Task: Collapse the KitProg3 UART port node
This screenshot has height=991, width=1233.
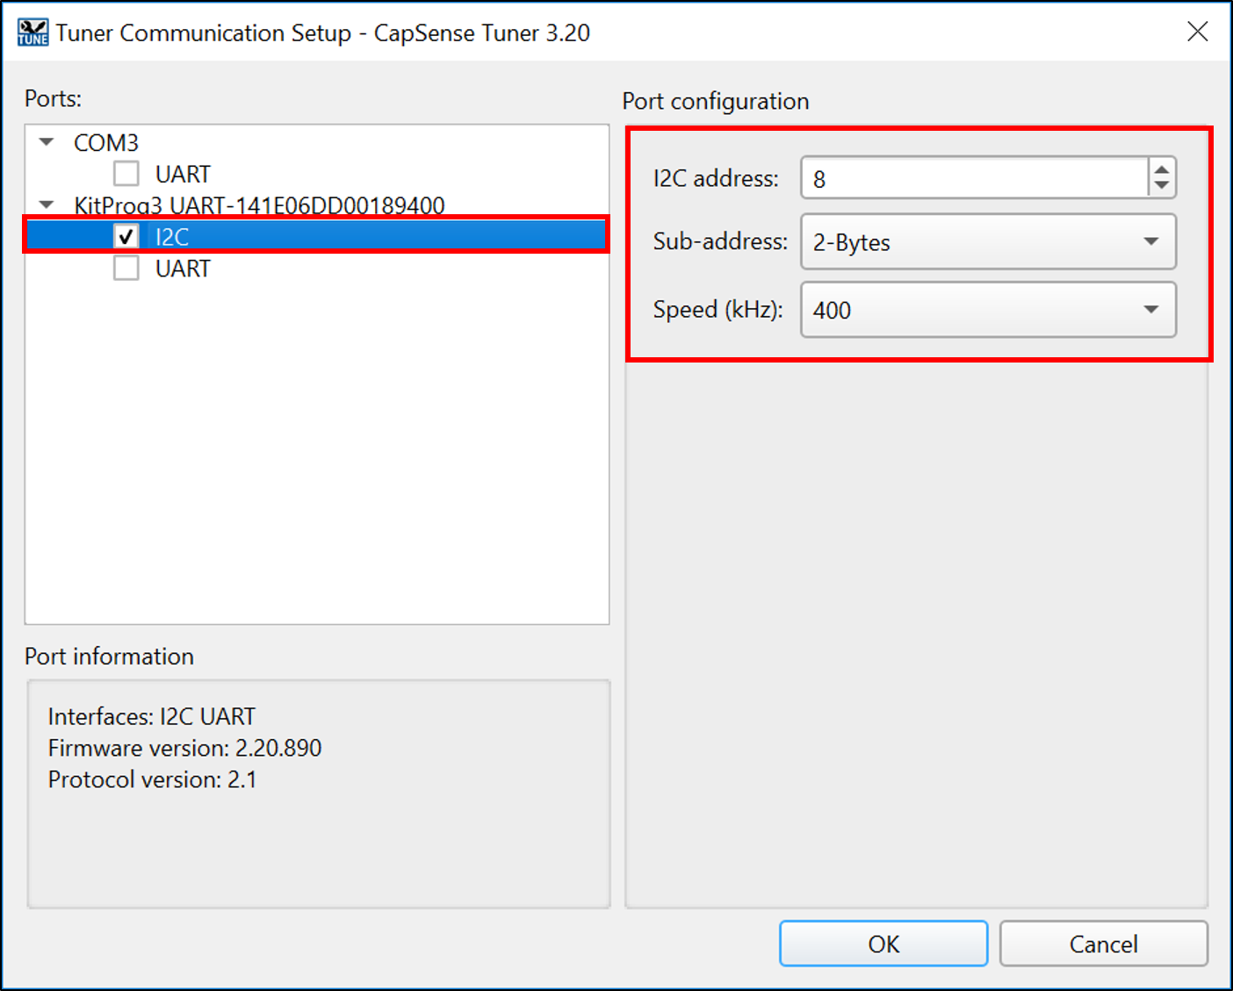Action: click(x=47, y=205)
